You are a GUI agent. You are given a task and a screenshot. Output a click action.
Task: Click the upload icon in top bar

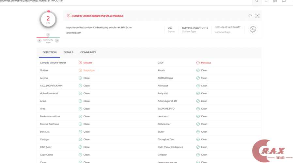pos(266,1)
